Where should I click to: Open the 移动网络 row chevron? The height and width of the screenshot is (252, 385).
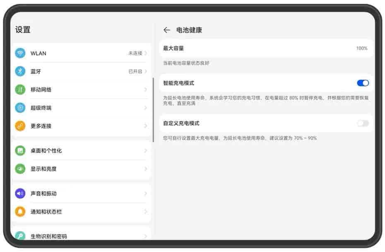[x=146, y=90]
